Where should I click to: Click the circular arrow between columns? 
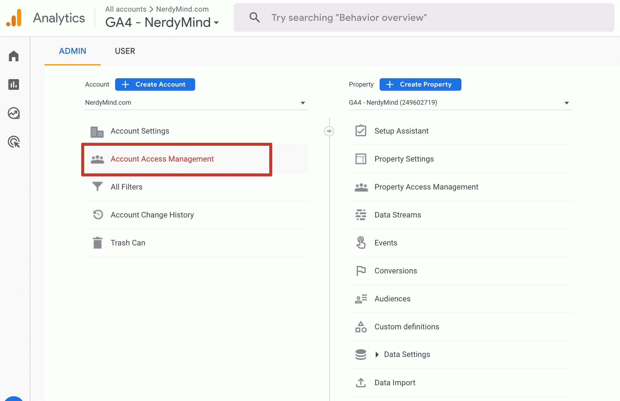(329, 131)
